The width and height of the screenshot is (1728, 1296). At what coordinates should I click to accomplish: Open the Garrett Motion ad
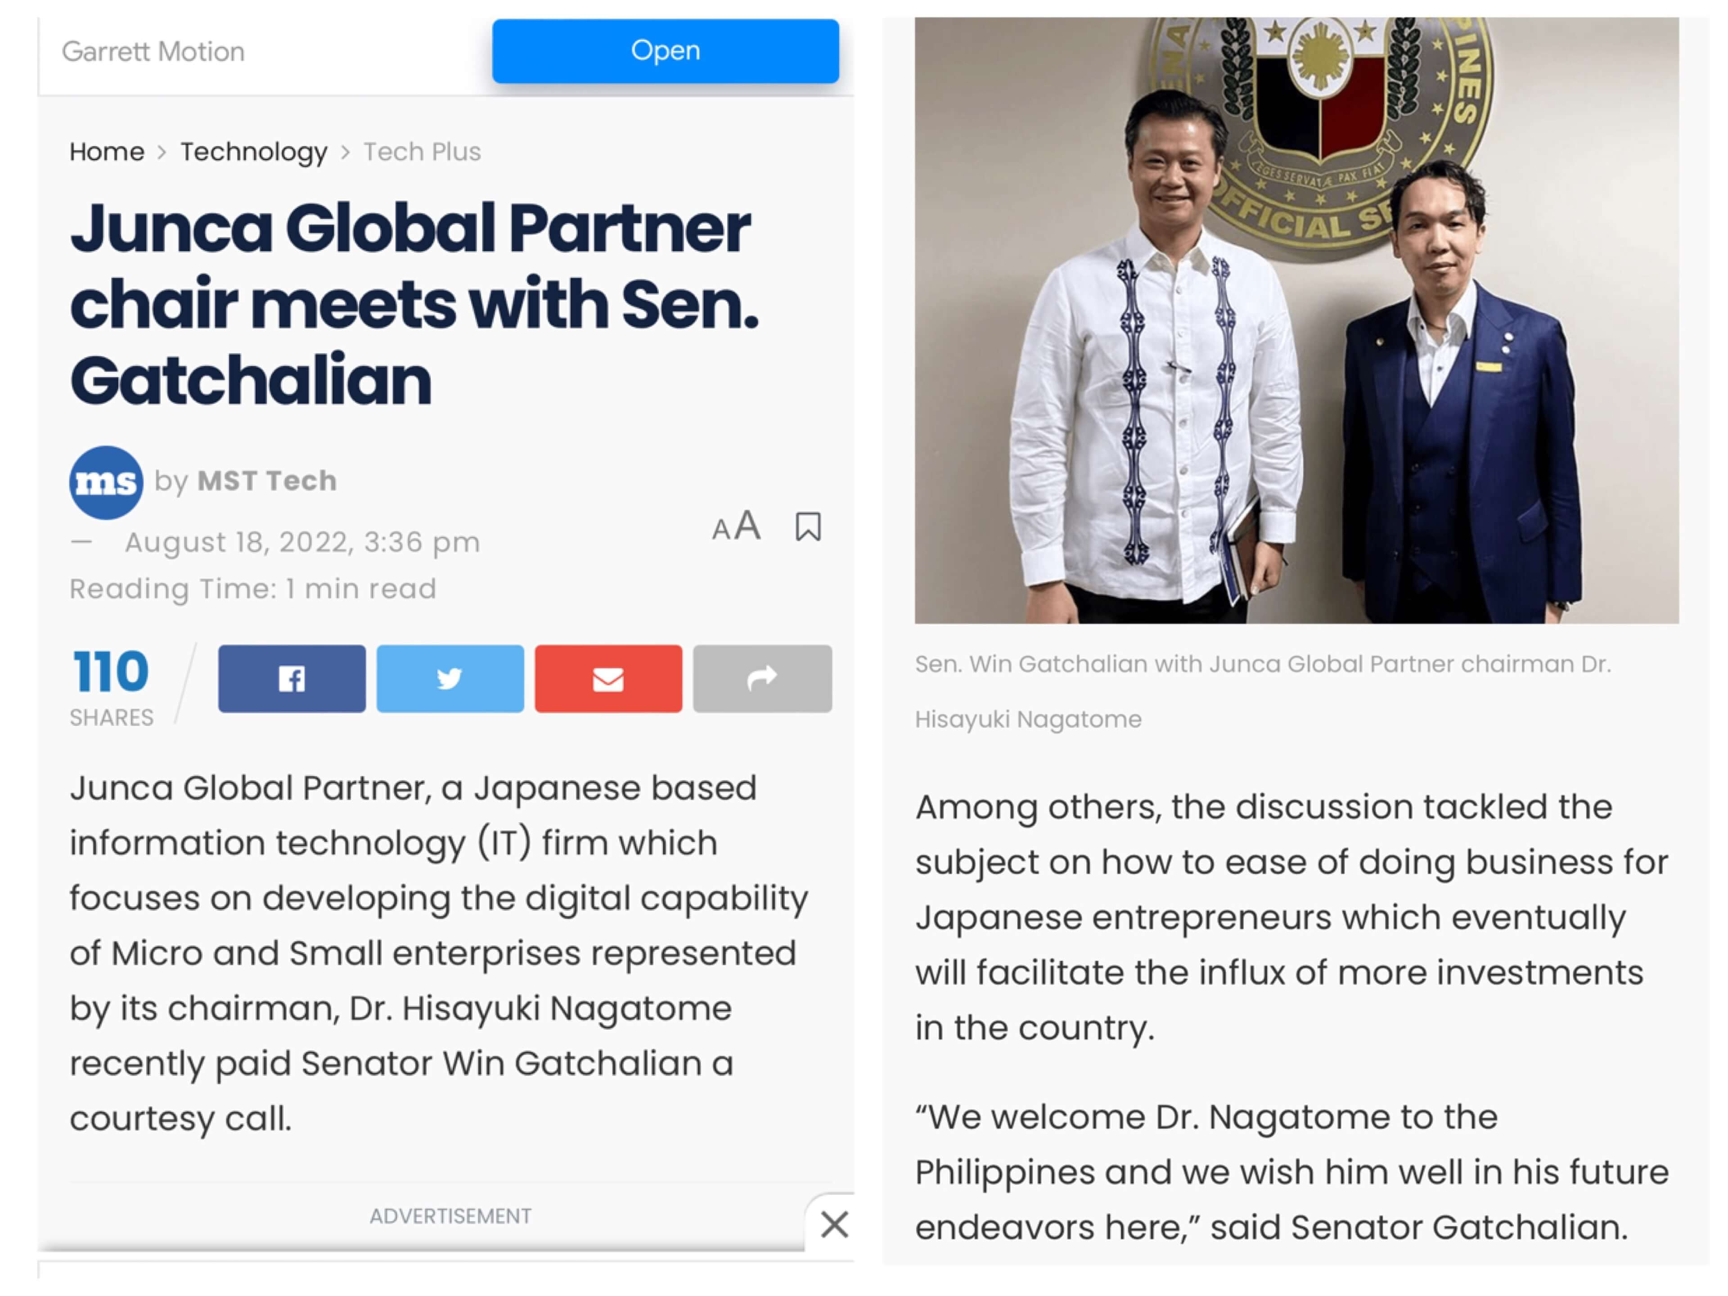[x=666, y=51]
